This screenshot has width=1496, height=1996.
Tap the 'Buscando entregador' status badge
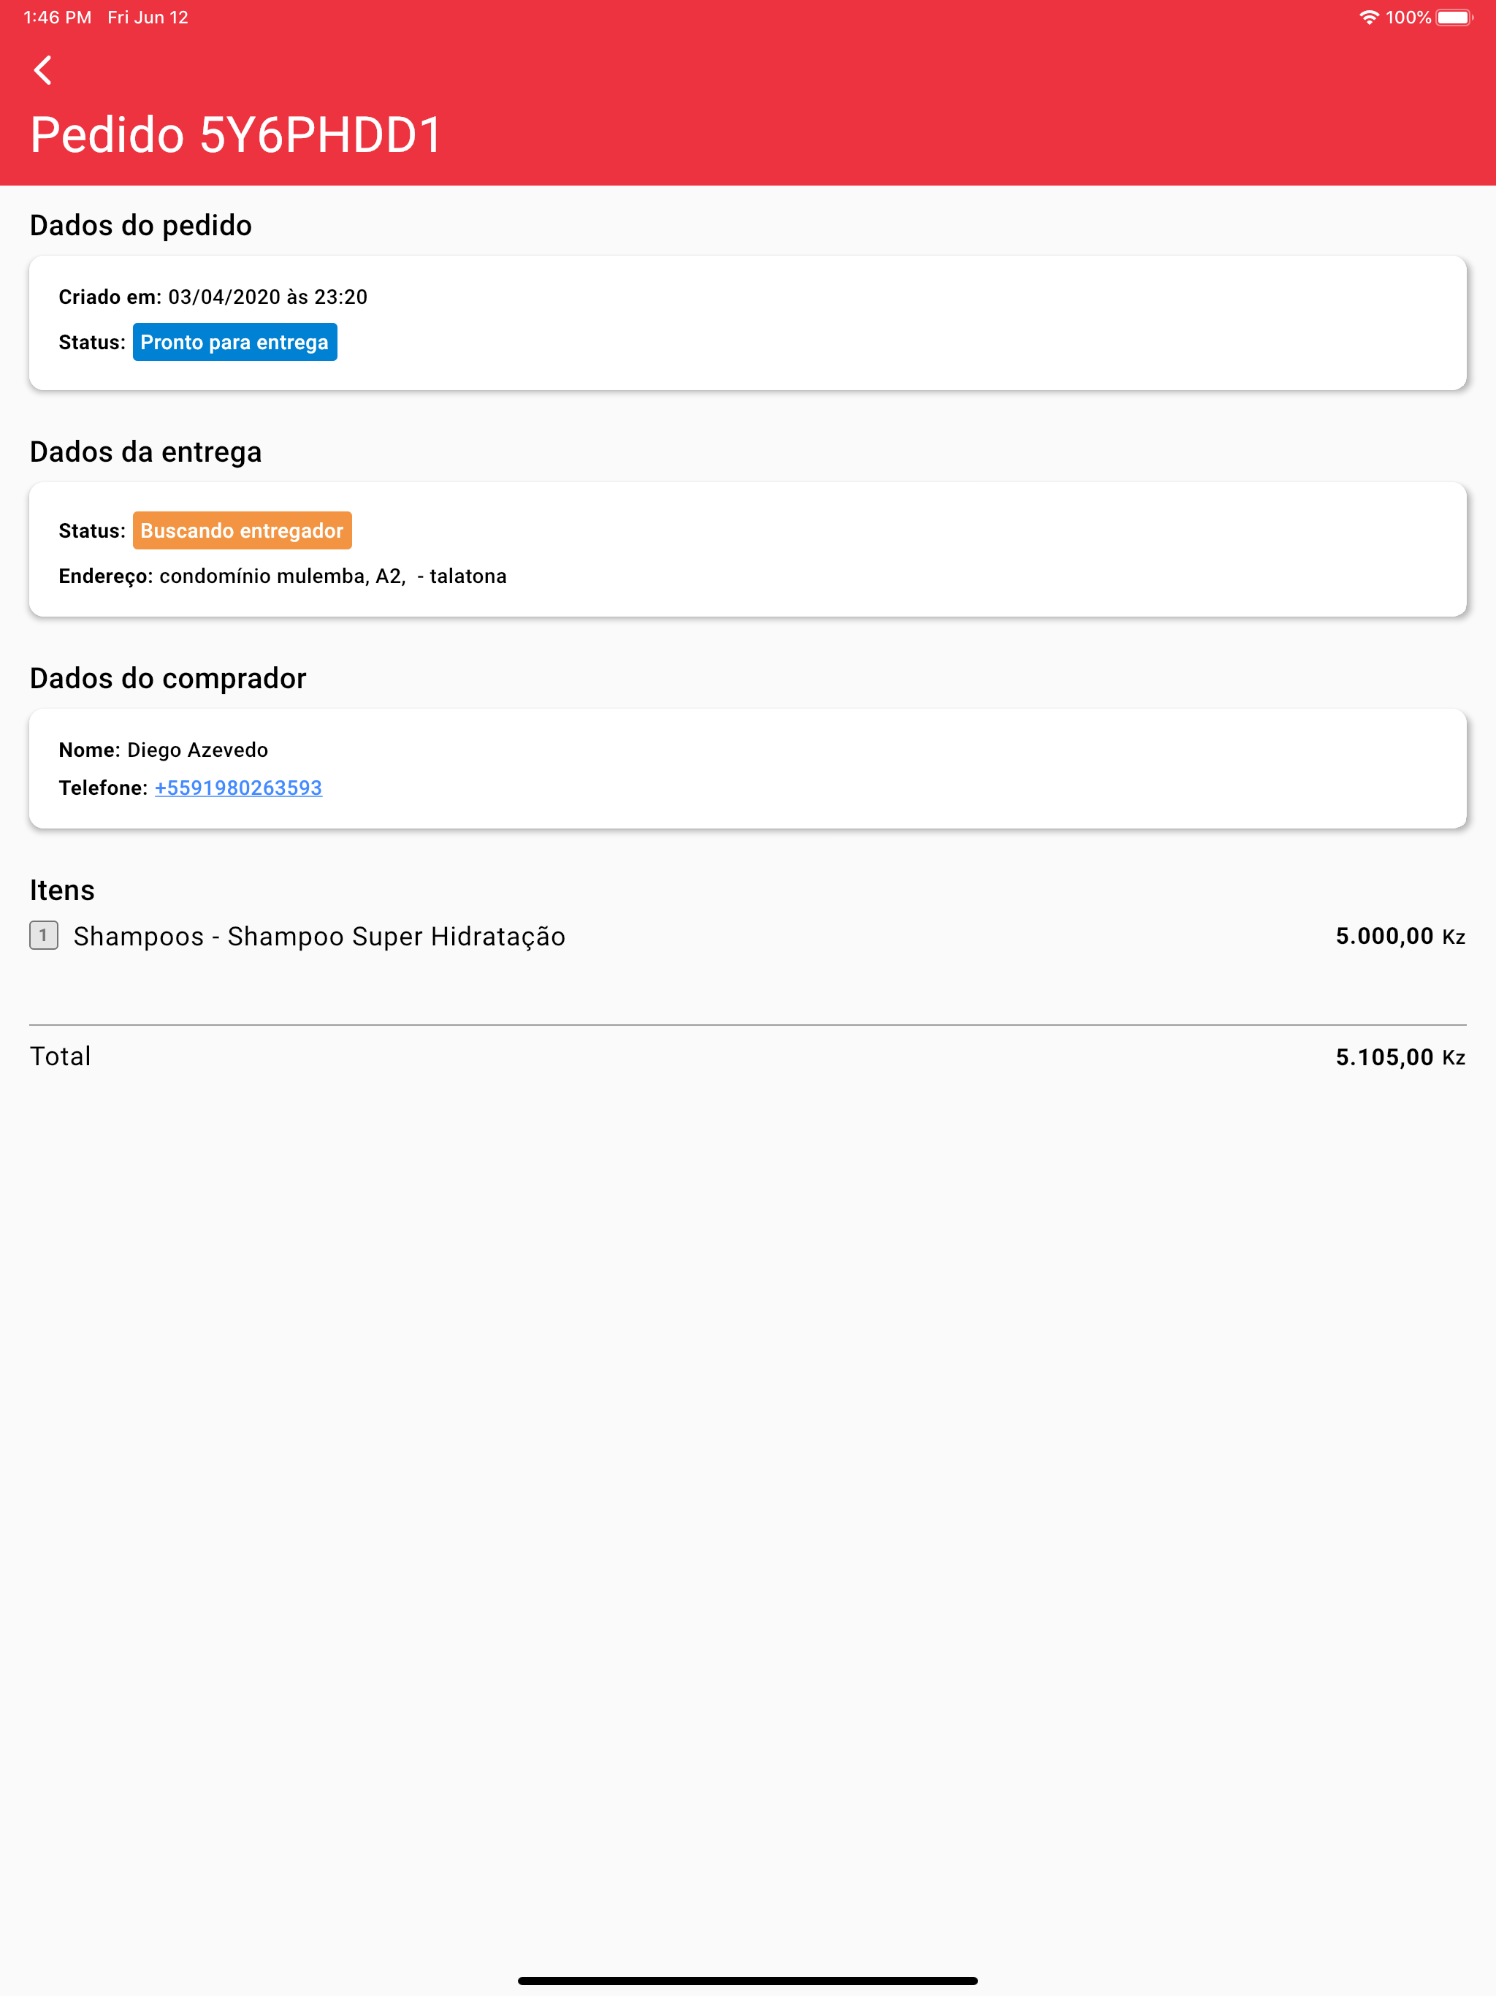[x=242, y=530]
